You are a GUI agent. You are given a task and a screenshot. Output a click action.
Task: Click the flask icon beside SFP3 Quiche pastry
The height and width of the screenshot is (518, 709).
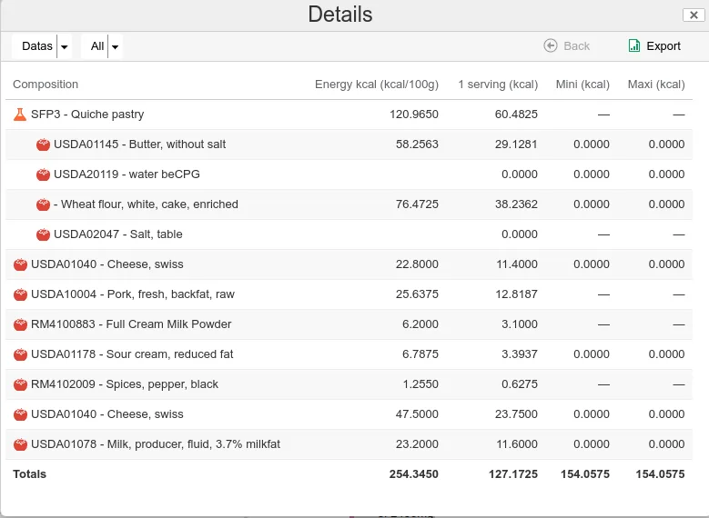[20, 115]
